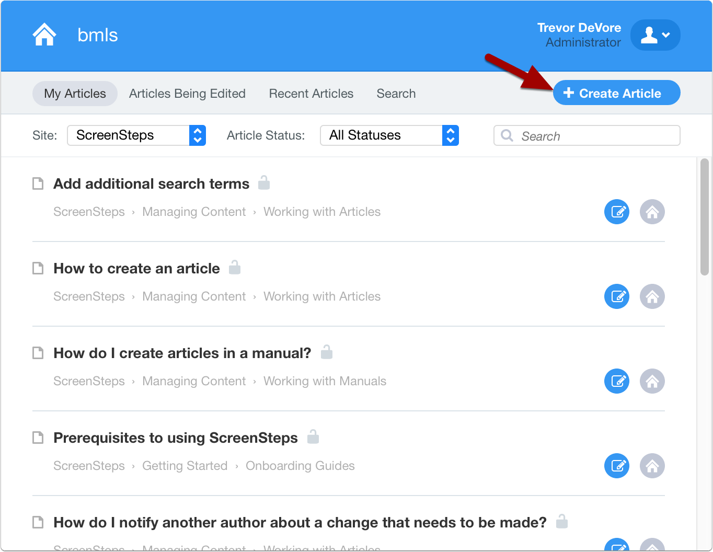Edit the Prerequisites to using ScreenSteps article
The image size is (713, 552).
(617, 466)
